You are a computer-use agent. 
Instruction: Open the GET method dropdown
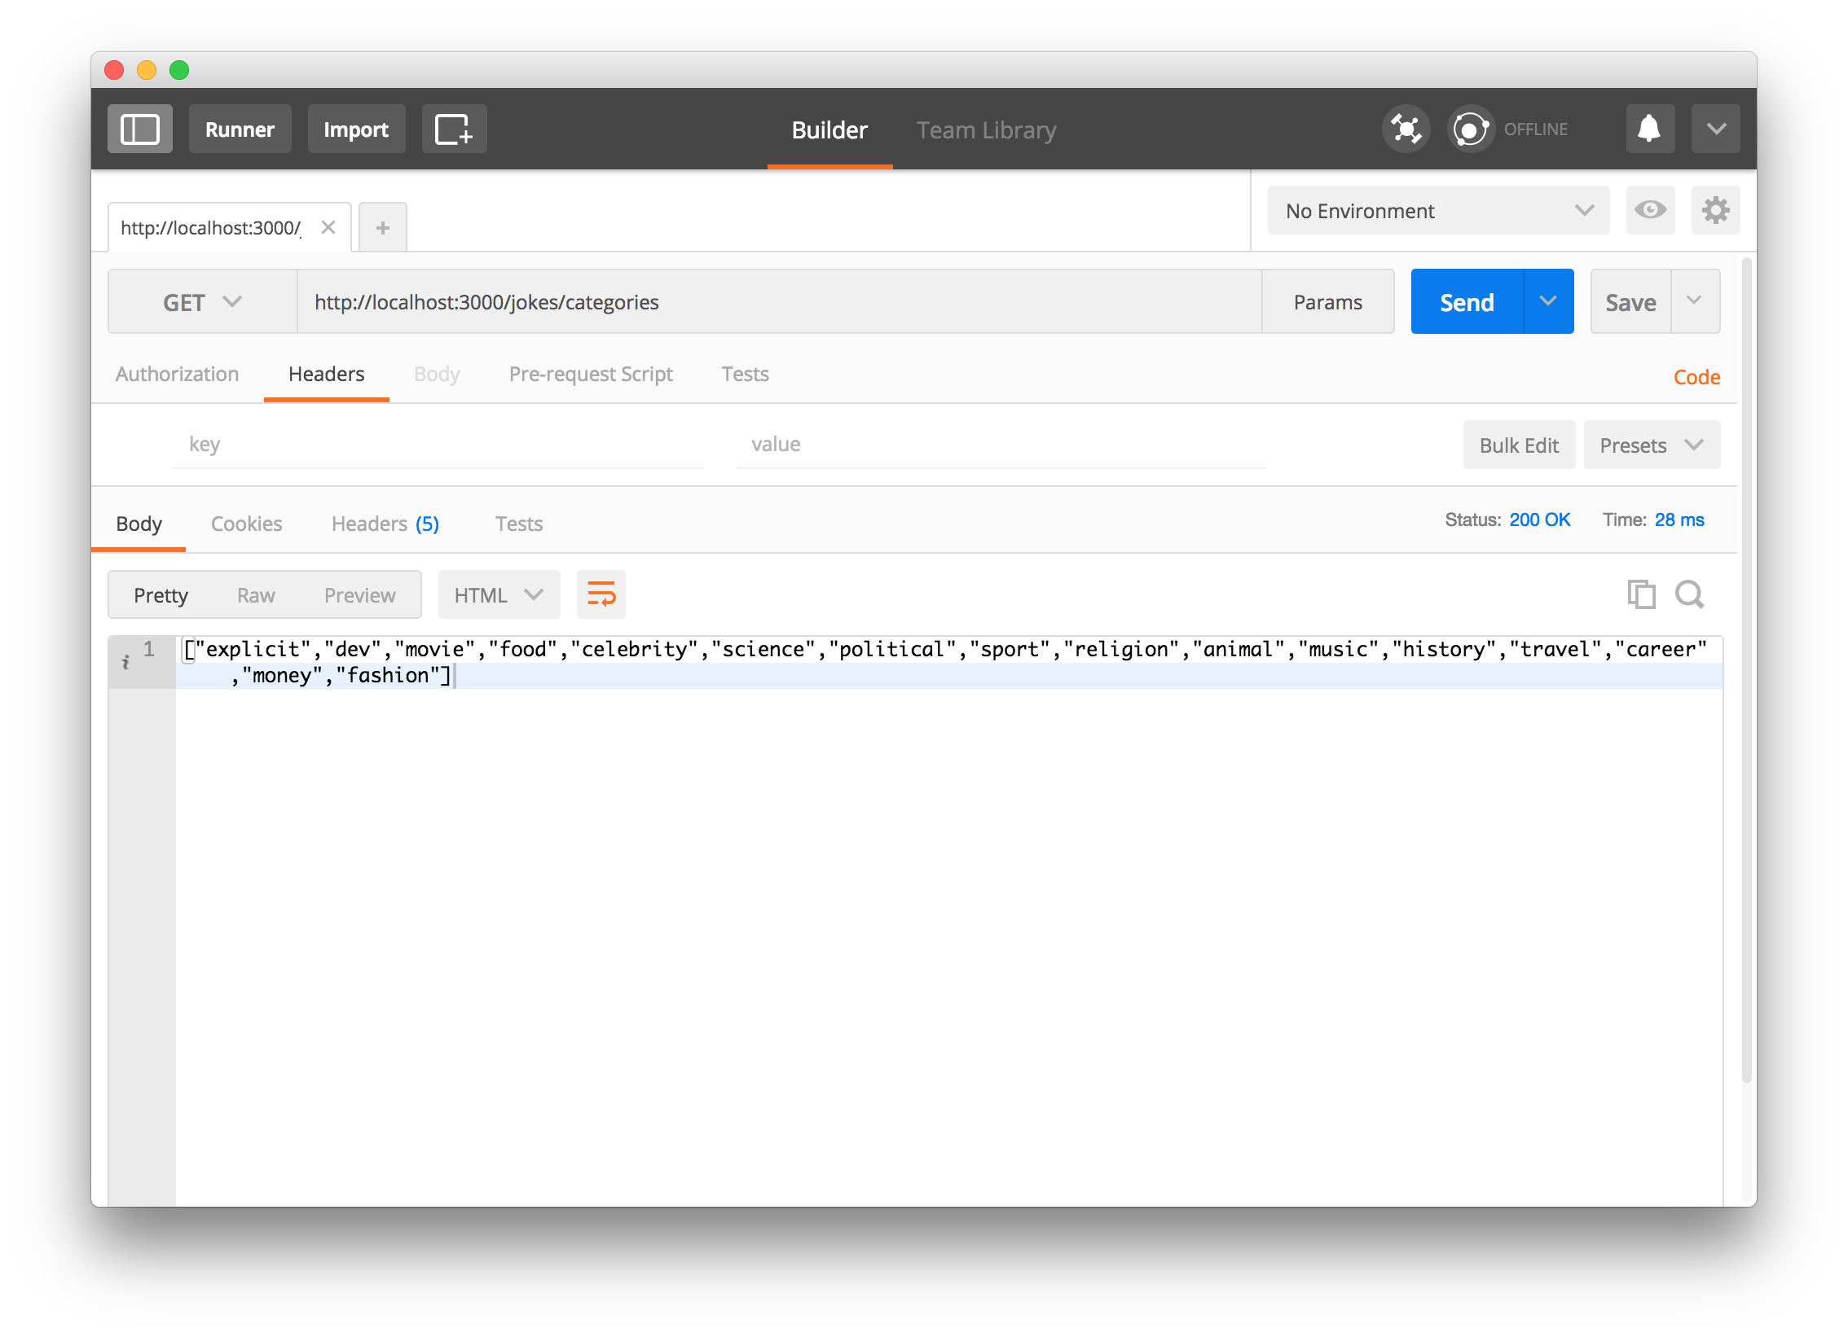click(x=202, y=302)
